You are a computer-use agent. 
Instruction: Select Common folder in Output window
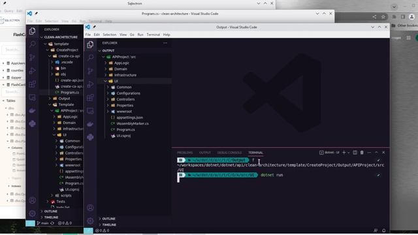click(x=124, y=87)
